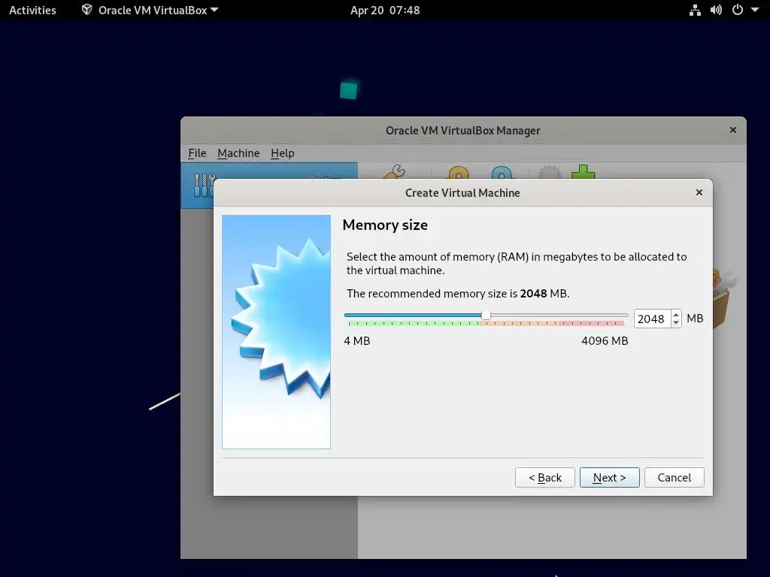770x577 pixels.
Task: Decrease memory with the spinbox down arrow
Action: [x=676, y=323]
